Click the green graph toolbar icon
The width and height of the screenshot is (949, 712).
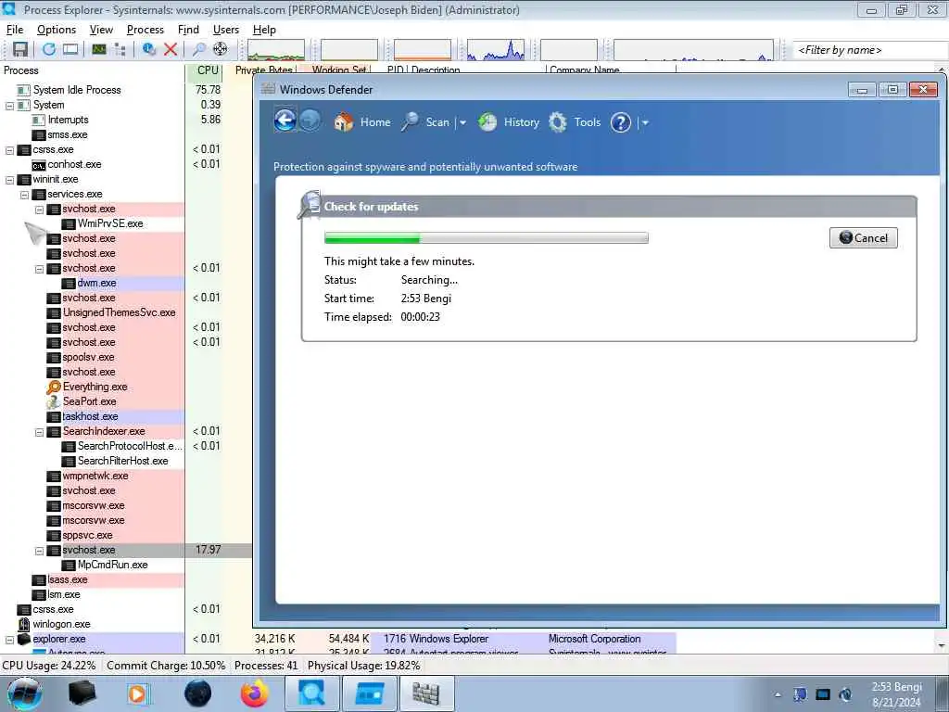pos(98,50)
